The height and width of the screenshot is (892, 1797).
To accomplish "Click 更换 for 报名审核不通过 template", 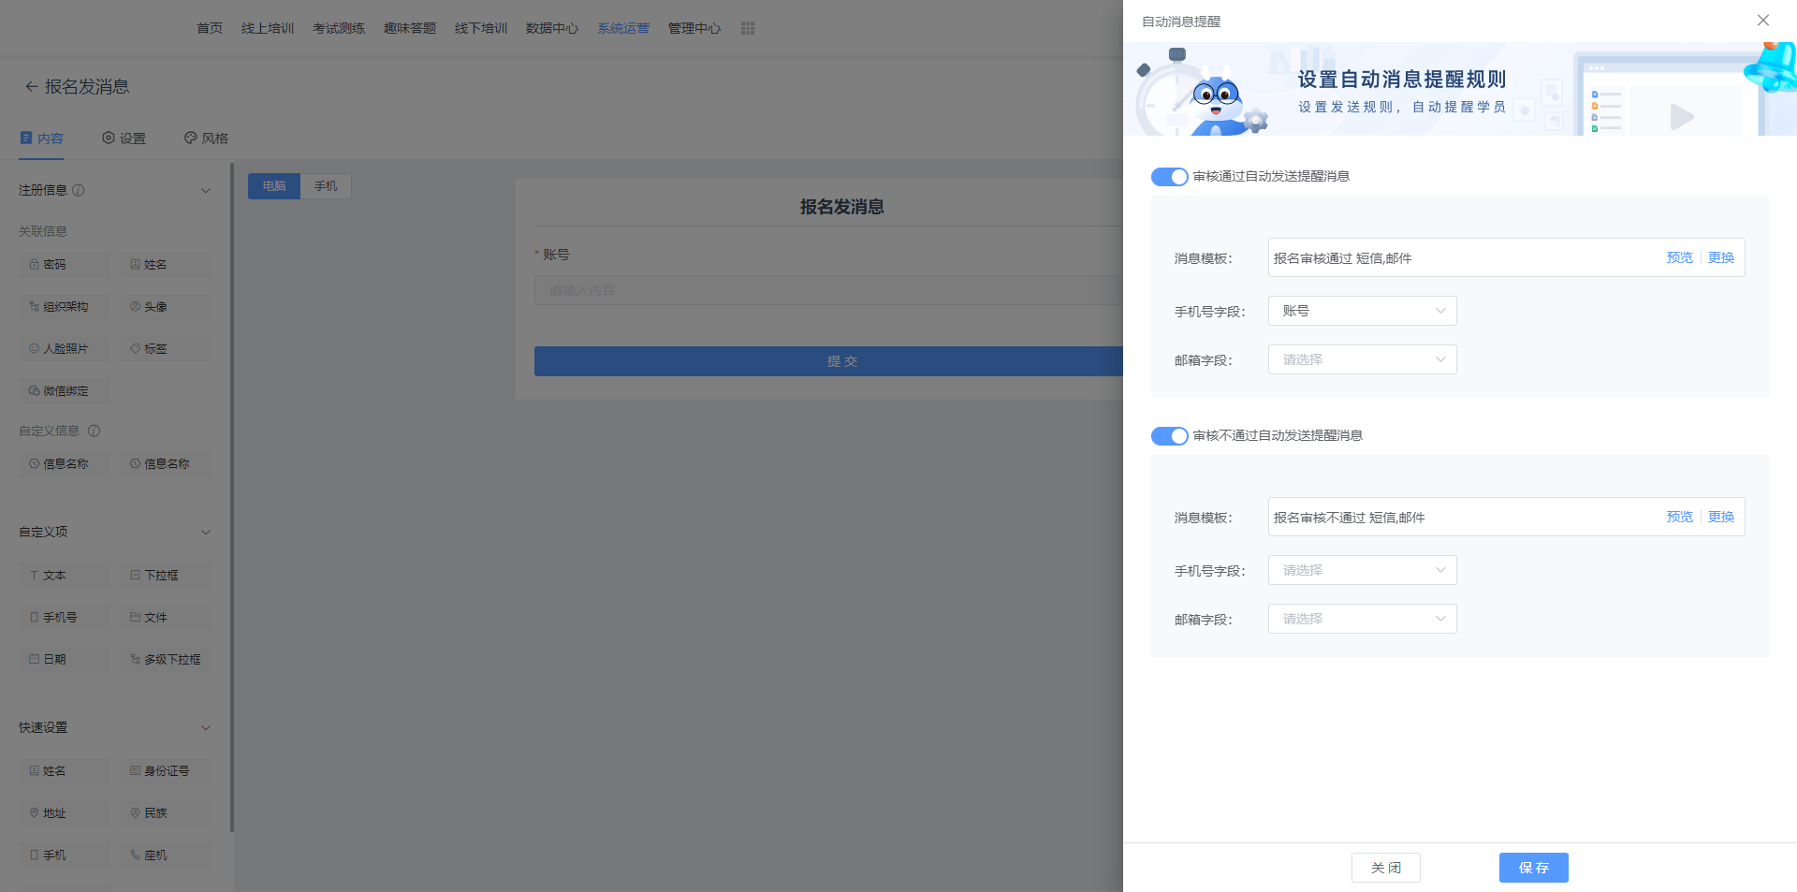I will (1720, 517).
